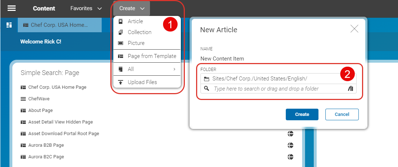Click page icon beside Aurora B2B Page
Viewport: 398px width, 167px height.
pyautogui.click(x=23, y=145)
